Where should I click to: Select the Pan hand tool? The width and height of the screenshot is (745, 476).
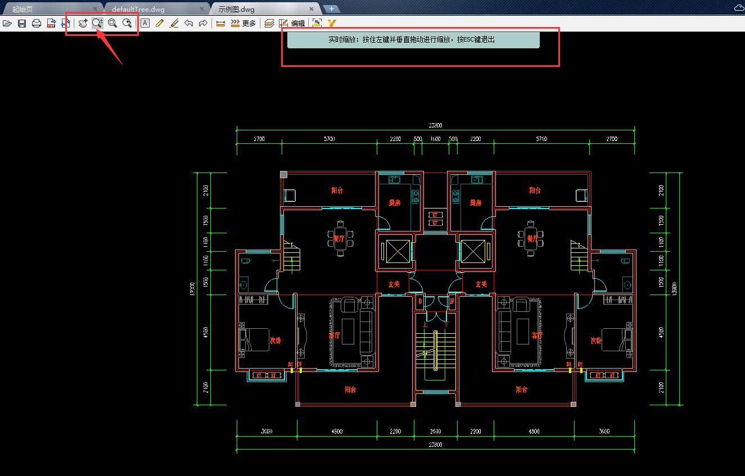coord(83,24)
